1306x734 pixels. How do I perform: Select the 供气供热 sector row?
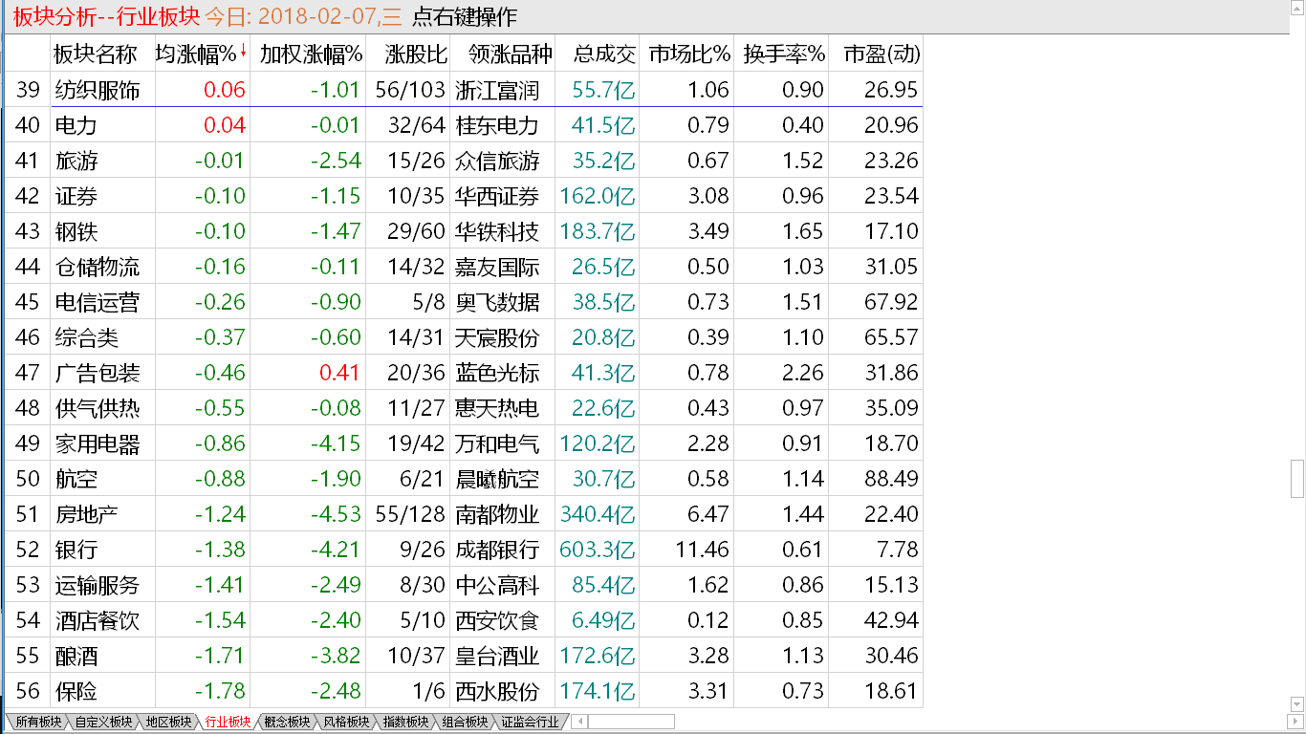click(464, 408)
